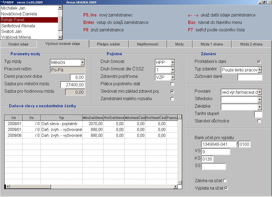Switch to the Osobní údaje tab

point(18,44)
